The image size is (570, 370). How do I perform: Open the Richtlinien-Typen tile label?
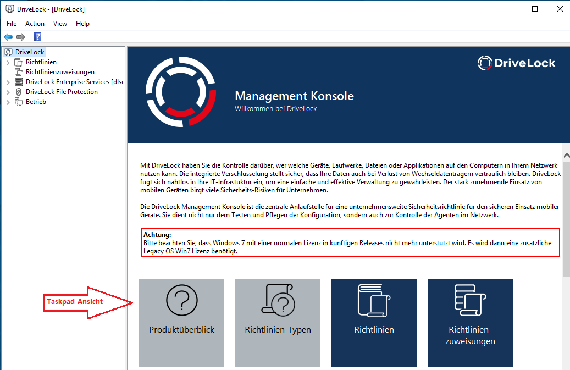pyautogui.click(x=278, y=330)
